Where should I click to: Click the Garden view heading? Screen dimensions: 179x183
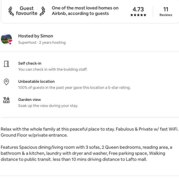point(30,100)
